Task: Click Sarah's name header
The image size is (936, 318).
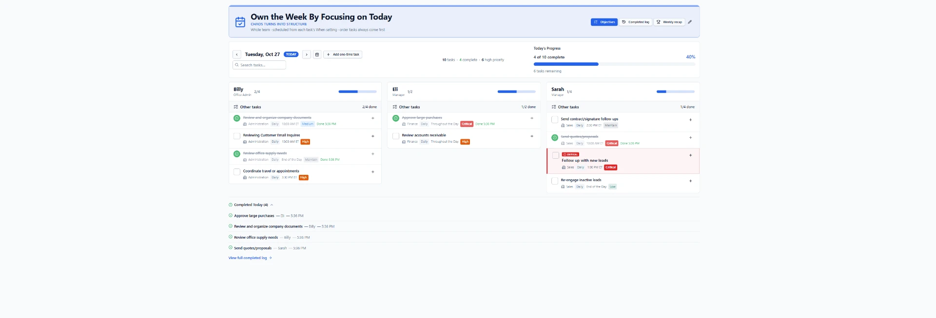Action: [x=558, y=90]
